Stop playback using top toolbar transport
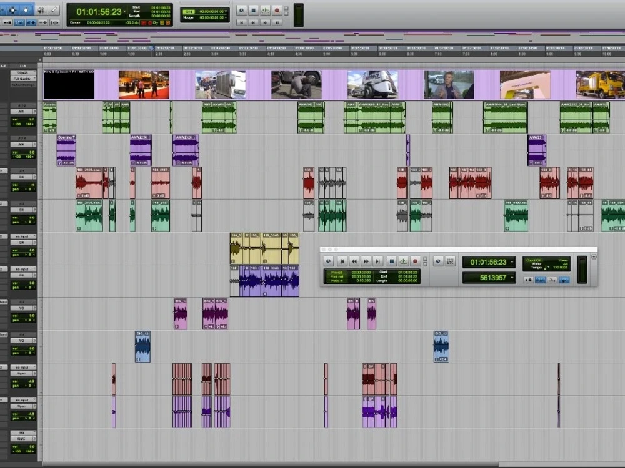Viewport: 625px width, 468px height. 253,11
